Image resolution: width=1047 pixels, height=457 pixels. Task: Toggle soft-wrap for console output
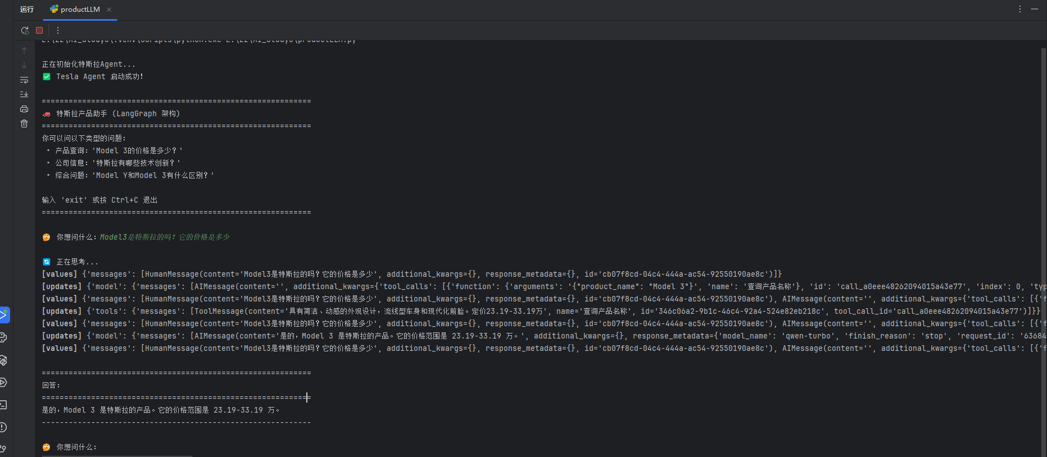click(x=24, y=80)
